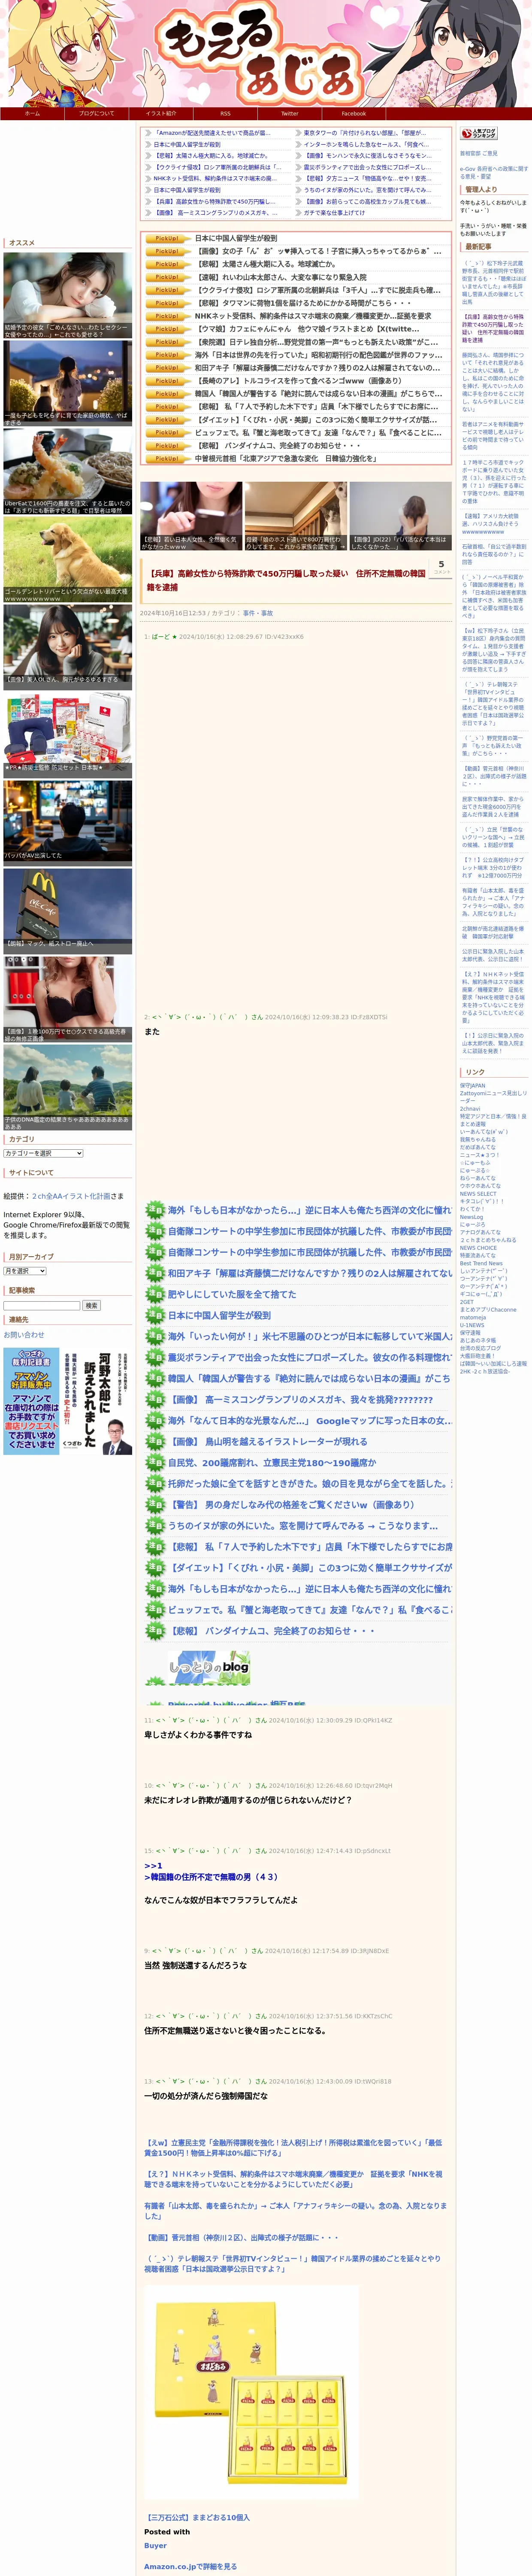532x2576 pixels.
Task: Open the e-Gov 各府省への政策に関する意見 sidebar link
Action: [x=493, y=172]
